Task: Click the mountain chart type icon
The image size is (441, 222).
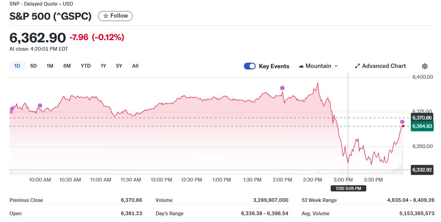Action: [x=301, y=66]
